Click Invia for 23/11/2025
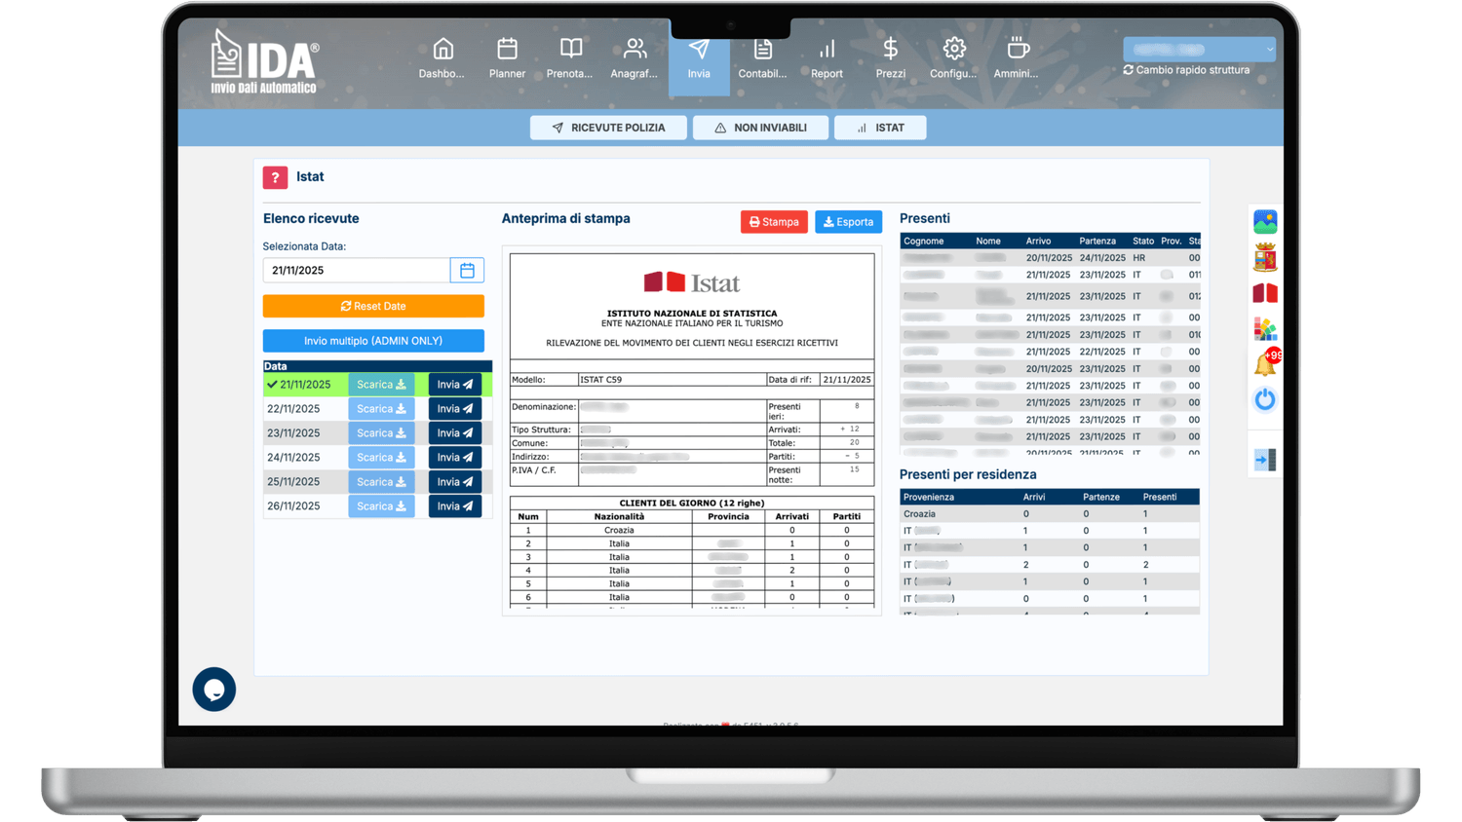Viewport: 1462px width, 822px height. 455,433
